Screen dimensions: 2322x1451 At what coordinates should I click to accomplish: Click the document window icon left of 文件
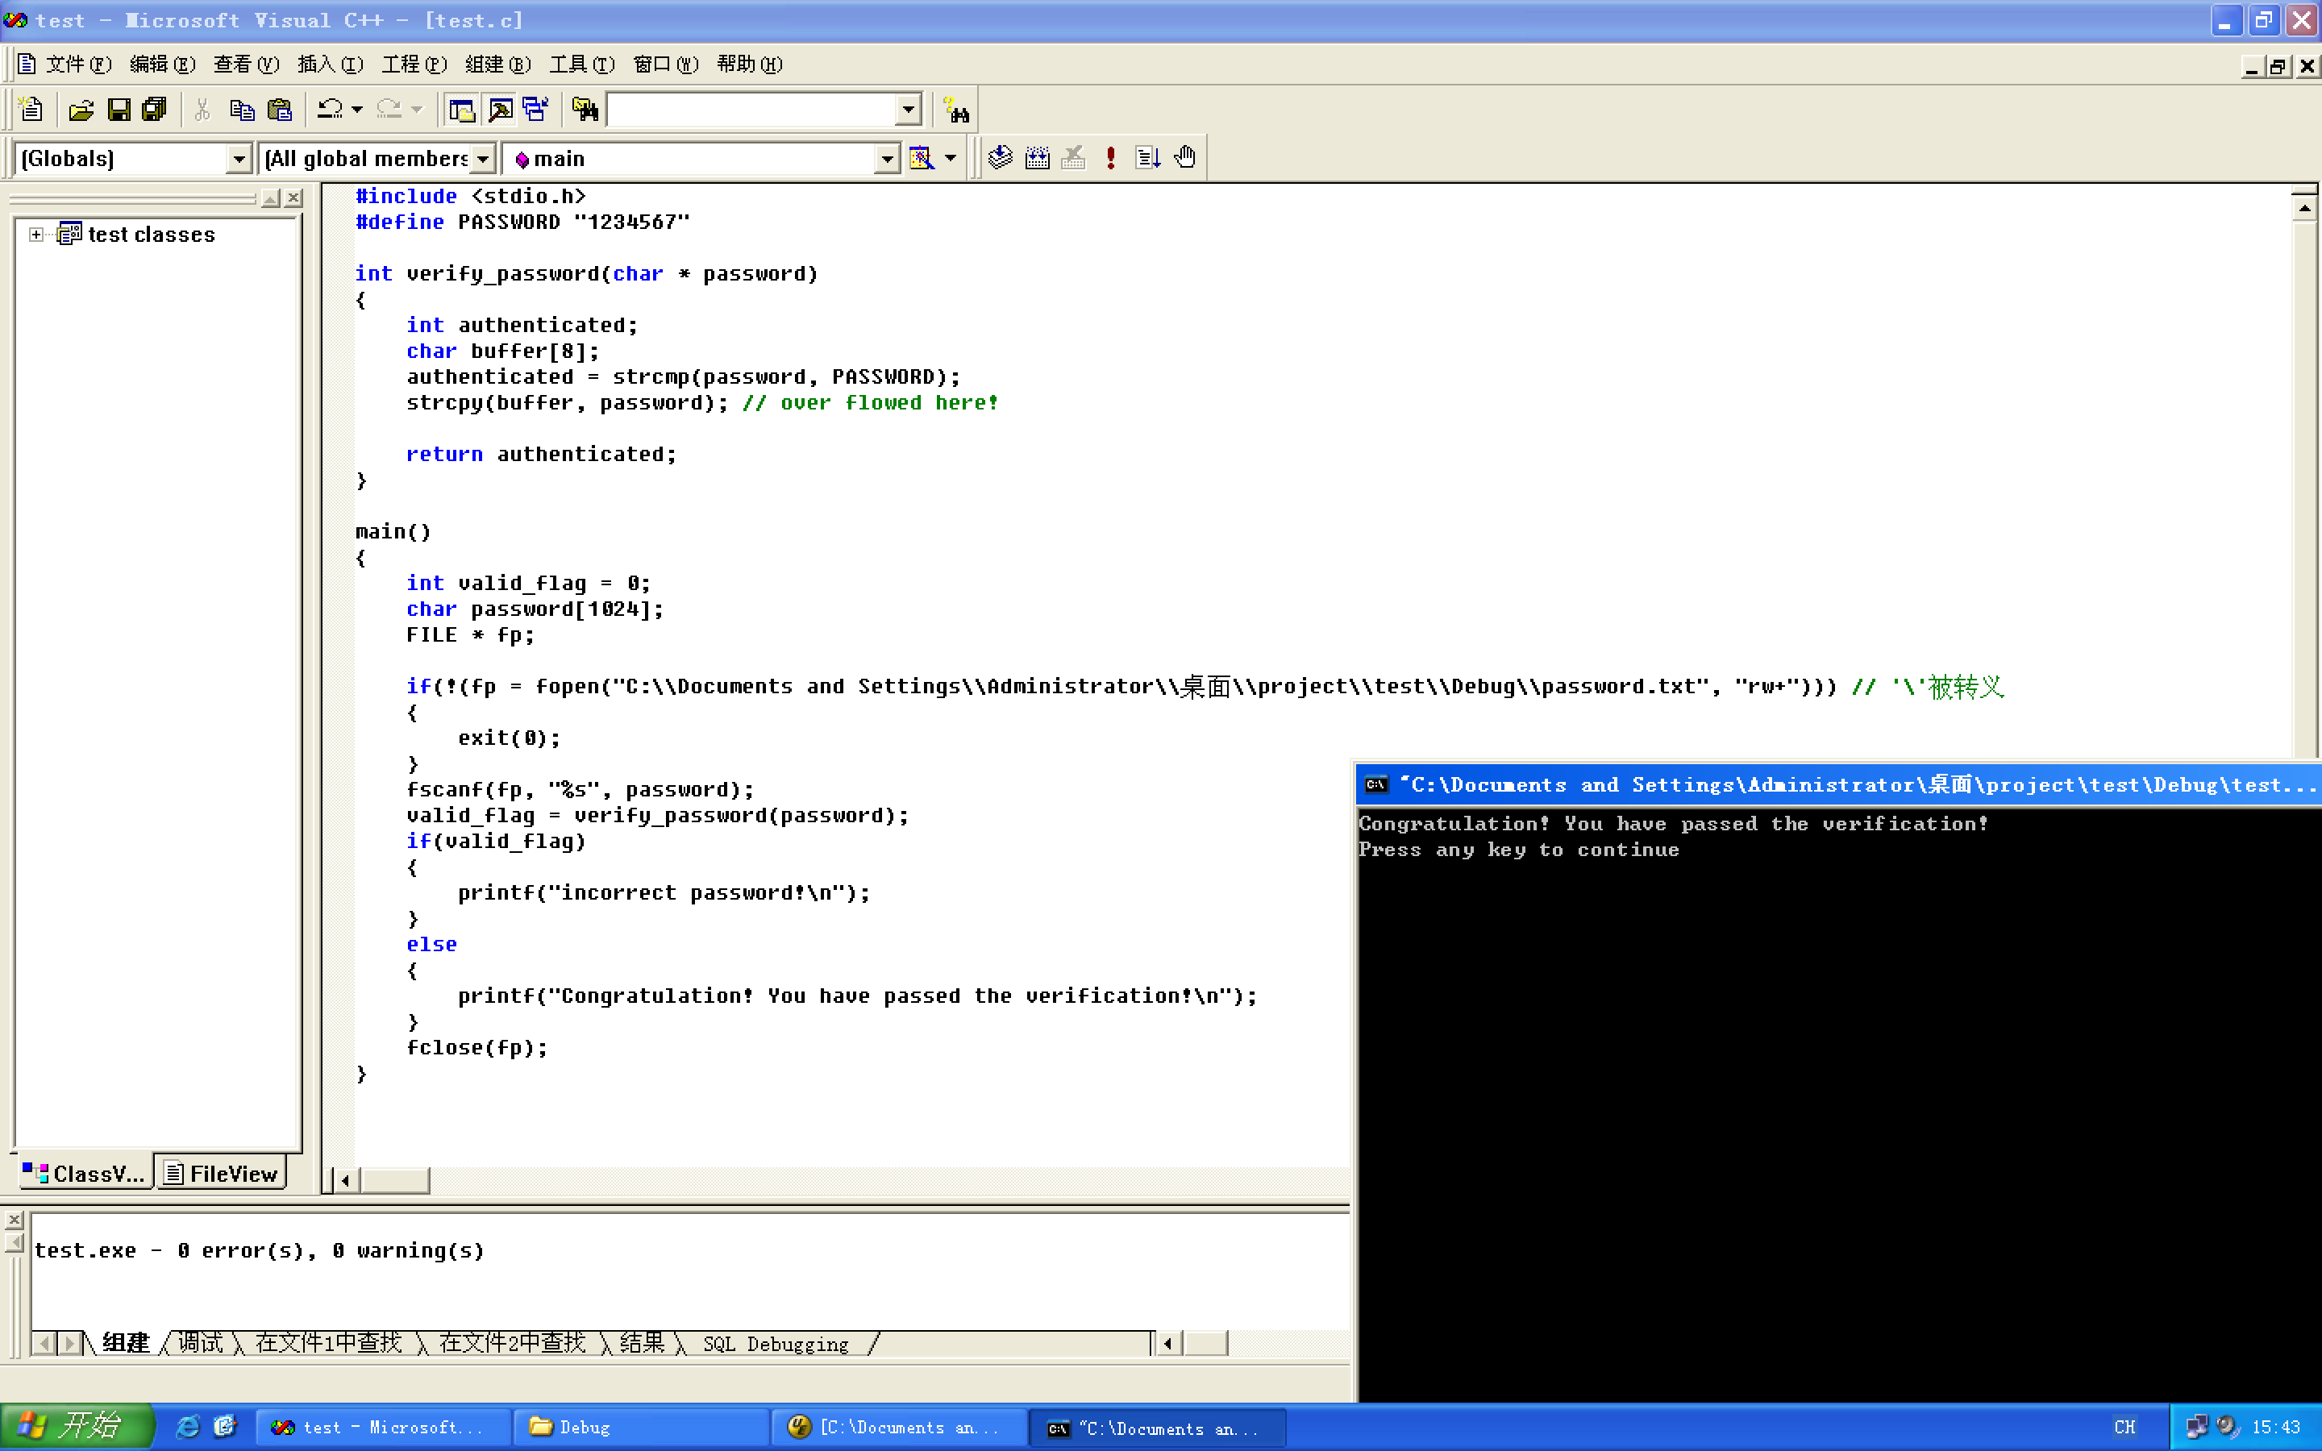(x=27, y=64)
